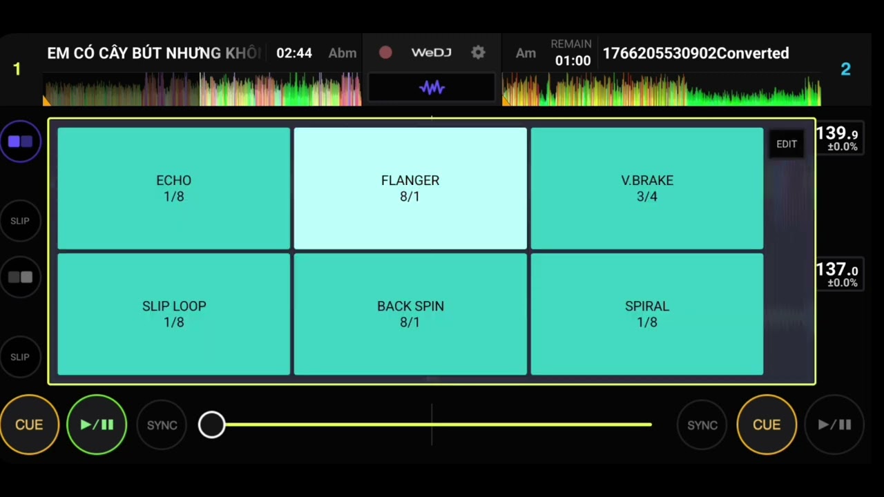
Task: Trigger the V.BRAKE 3/4 effect pad
Action: (x=647, y=188)
